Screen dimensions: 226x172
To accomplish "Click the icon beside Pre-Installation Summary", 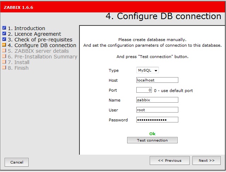I will point(4,57).
